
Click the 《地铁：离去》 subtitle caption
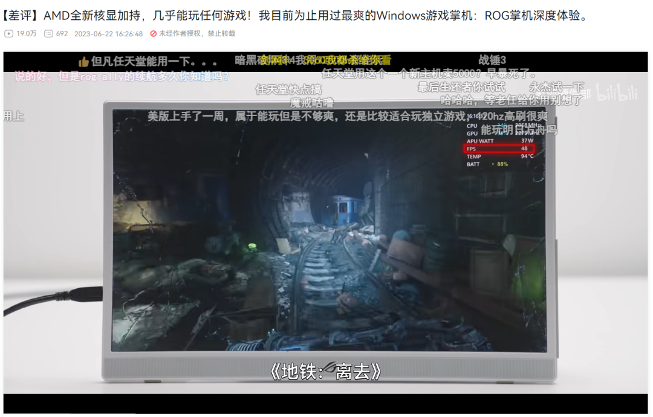[x=326, y=371]
